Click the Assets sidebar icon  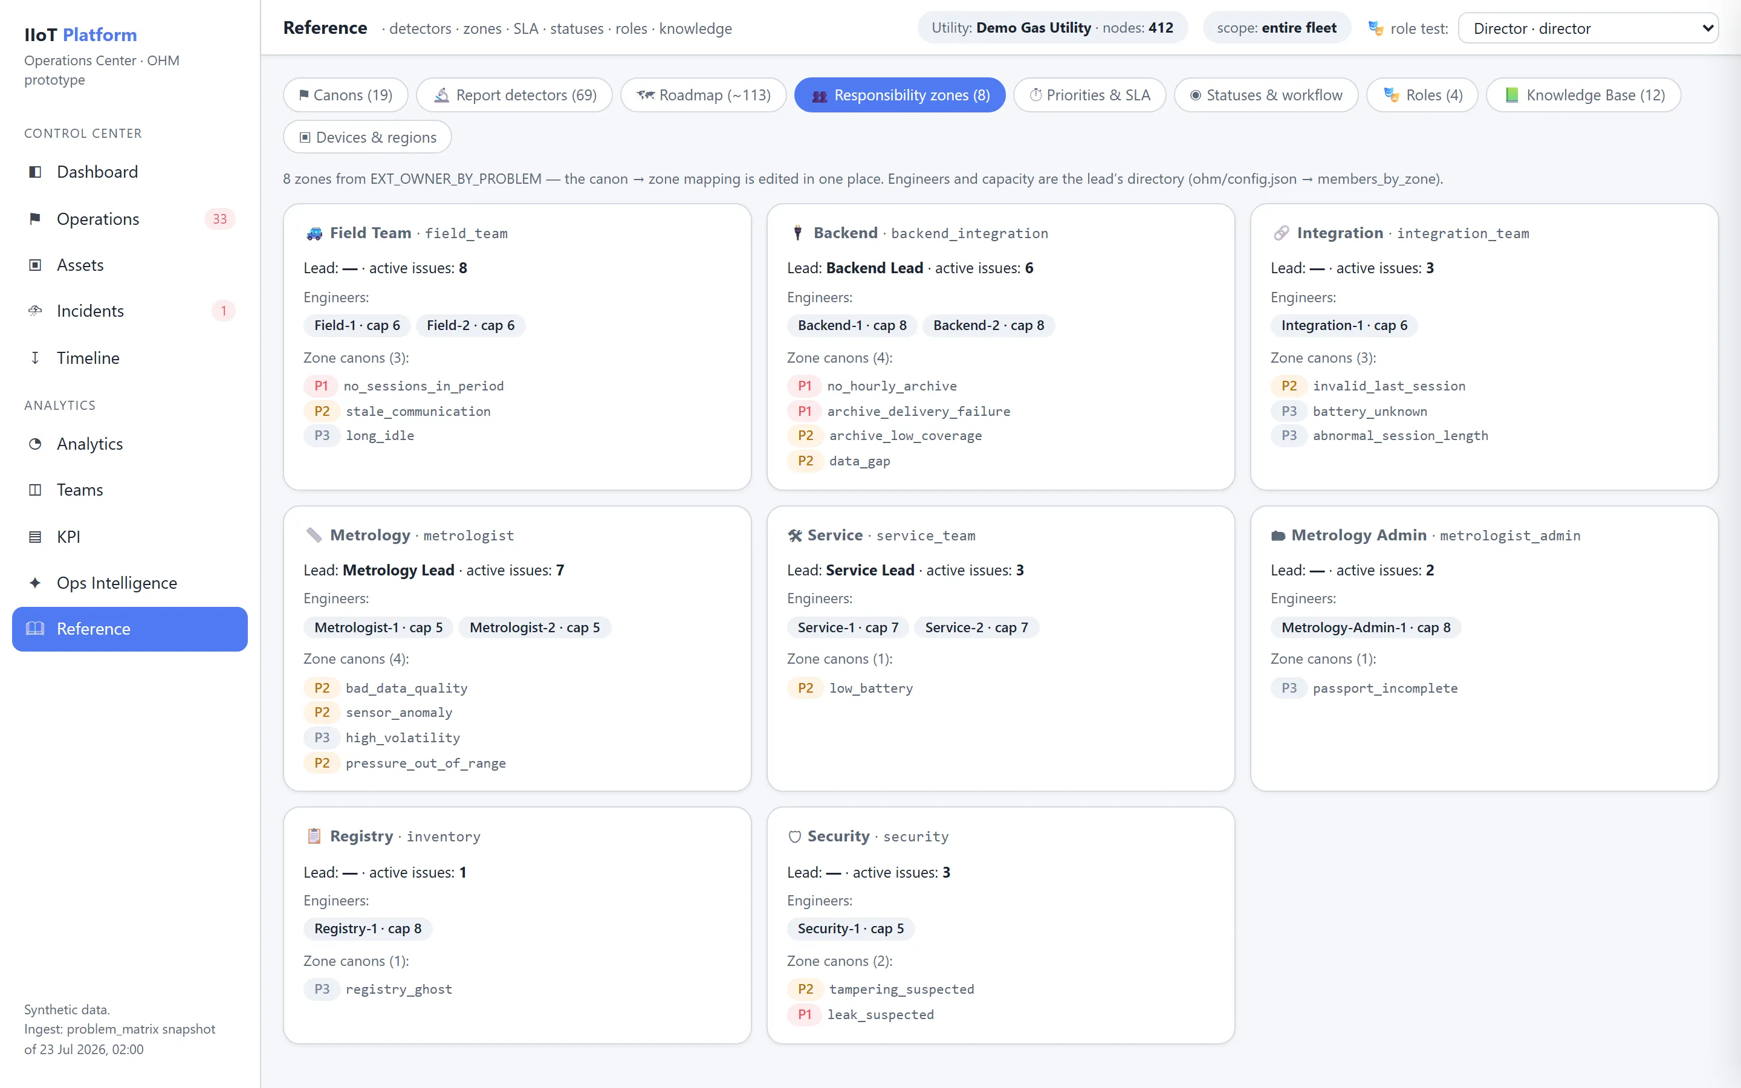pos(34,265)
